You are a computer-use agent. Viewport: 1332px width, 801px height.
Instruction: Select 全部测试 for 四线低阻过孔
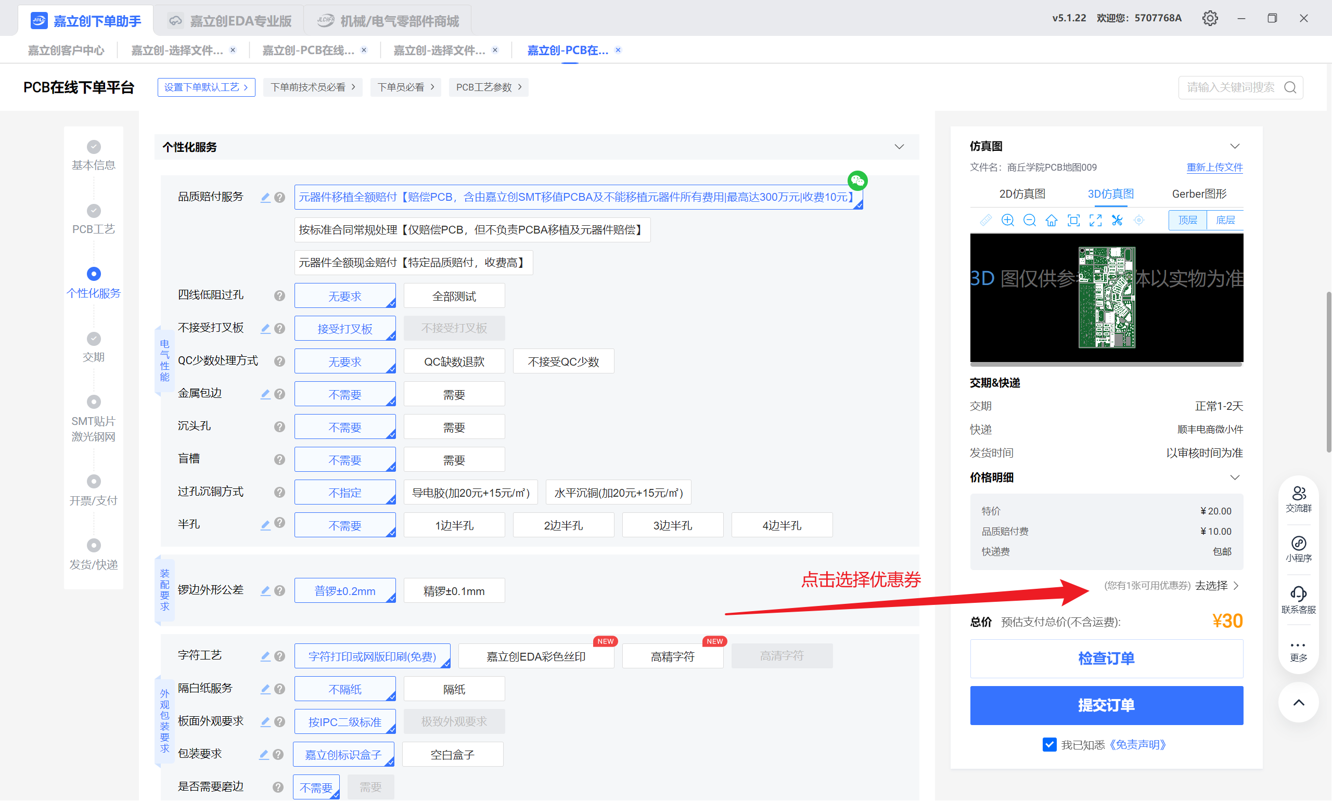(454, 296)
